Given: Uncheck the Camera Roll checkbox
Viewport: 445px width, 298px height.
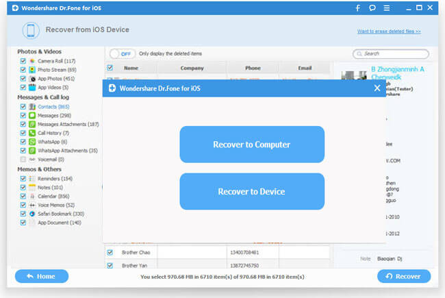Looking at the screenshot, I should click(x=23, y=61).
